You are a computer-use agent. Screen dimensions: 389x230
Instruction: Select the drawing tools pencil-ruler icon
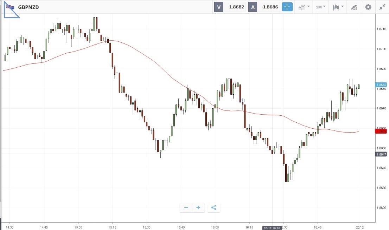(354, 7)
